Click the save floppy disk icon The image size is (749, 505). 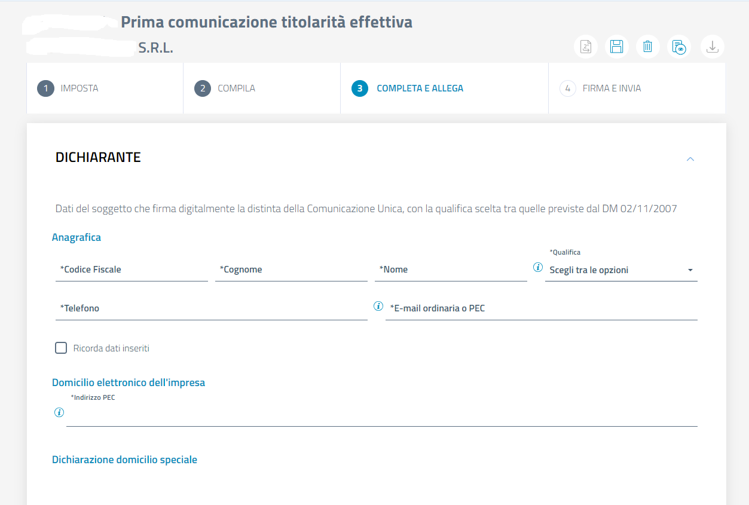coord(616,47)
